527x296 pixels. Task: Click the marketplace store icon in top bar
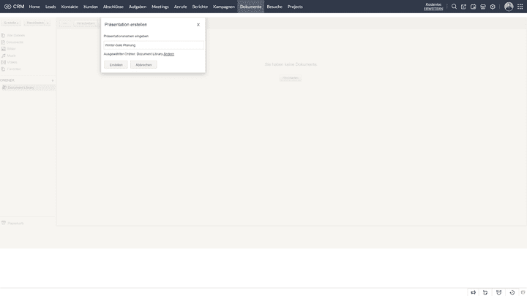[483, 7]
